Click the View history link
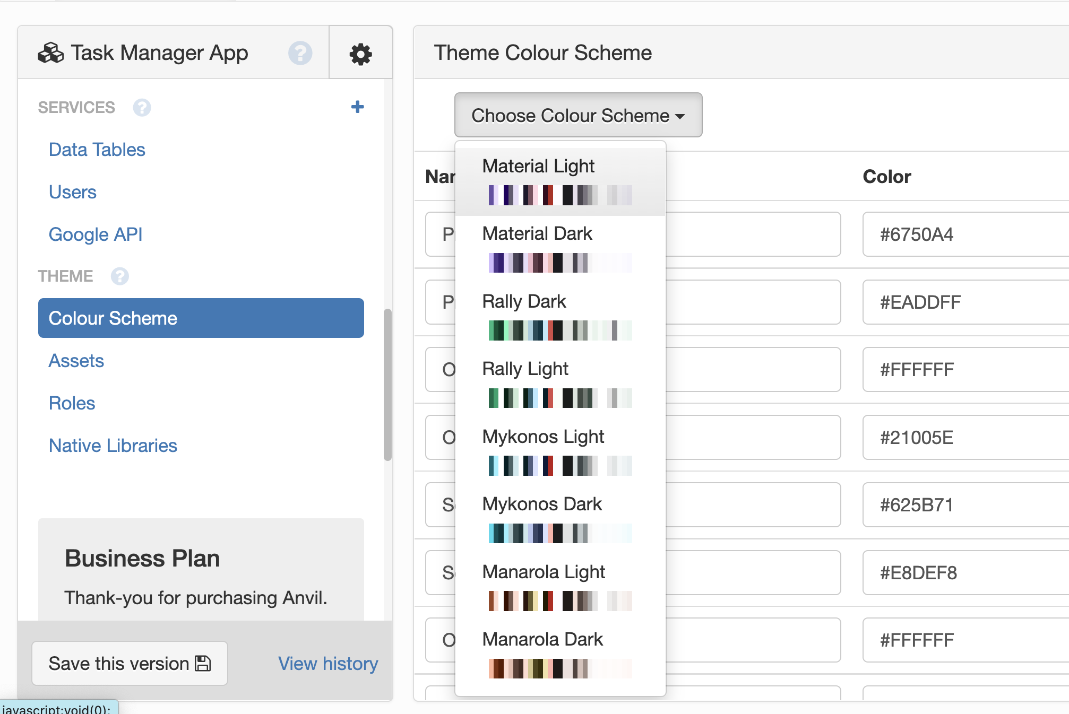 (x=329, y=664)
